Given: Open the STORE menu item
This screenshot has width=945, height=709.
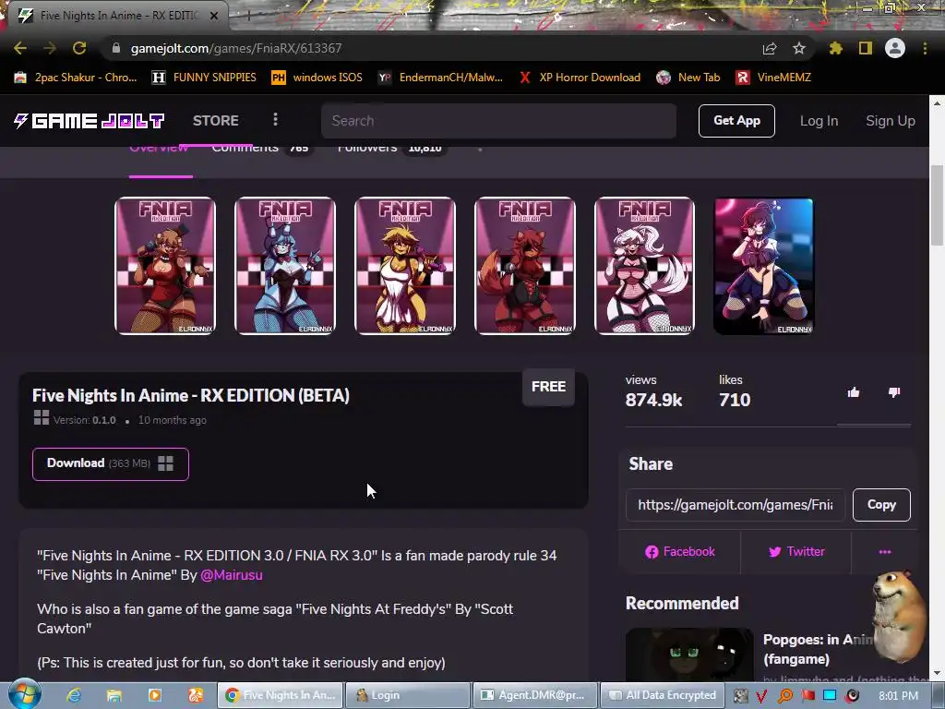Looking at the screenshot, I should tap(216, 121).
